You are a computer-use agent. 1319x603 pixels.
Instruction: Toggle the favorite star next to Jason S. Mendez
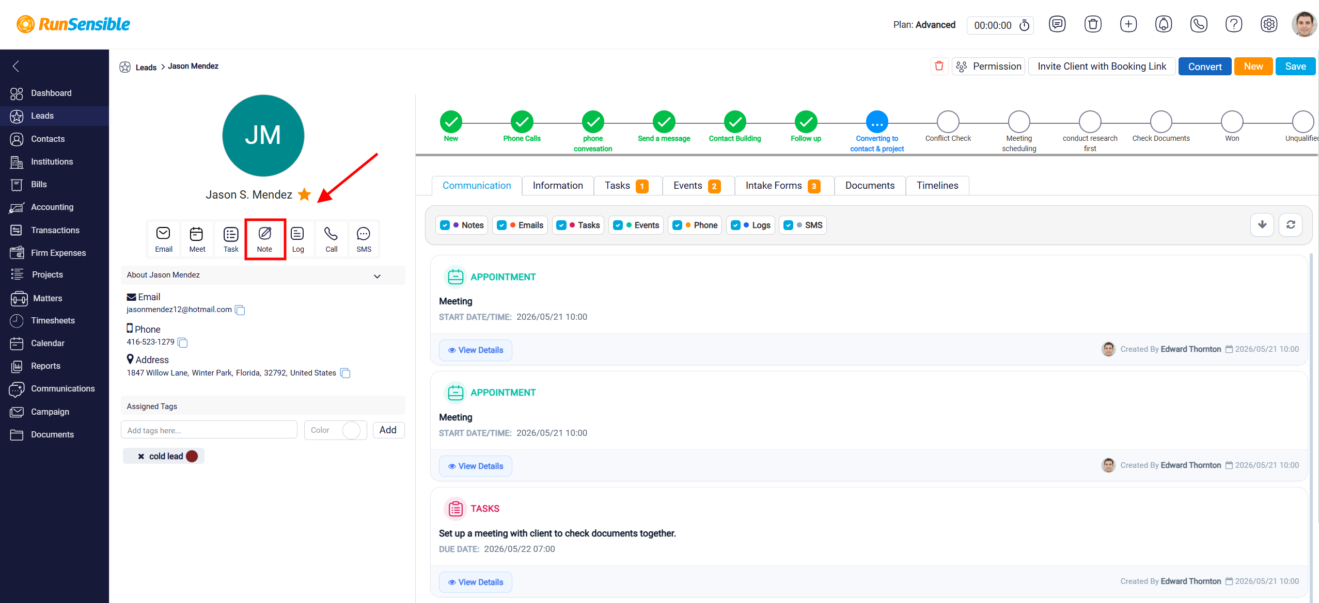[x=304, y=194]
